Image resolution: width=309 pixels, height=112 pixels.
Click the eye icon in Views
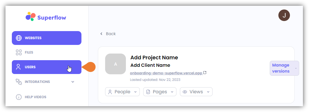(185, 92)
